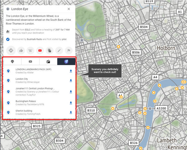The height and width of the screenshot is (150, 187).
Task: Switch to the video tab
Action: pyautogui.click(x=30, y=61)
